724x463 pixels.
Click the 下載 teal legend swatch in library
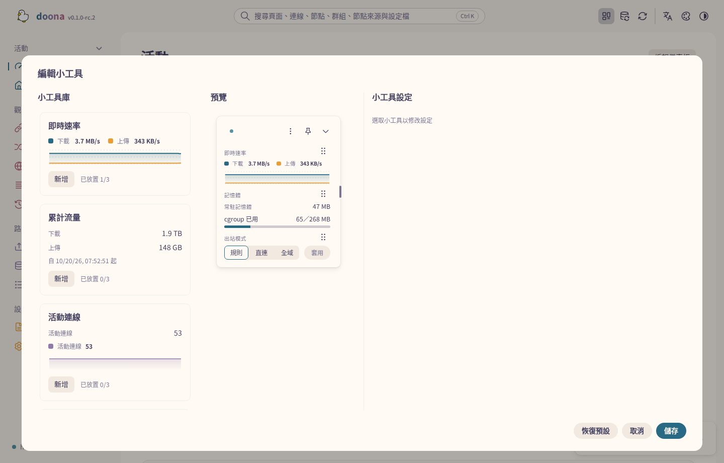click(x=51, y=141)
